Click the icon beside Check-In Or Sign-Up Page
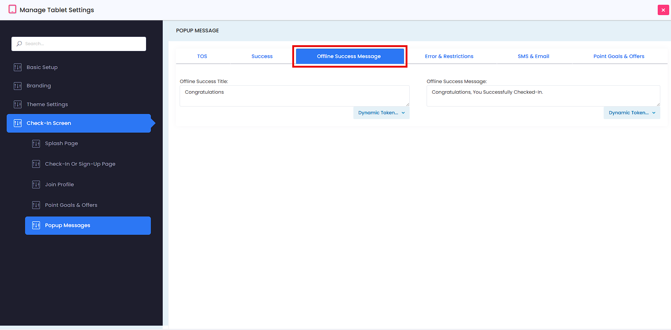The height and width of the screenshot is (330, 671). coord(36,164)
